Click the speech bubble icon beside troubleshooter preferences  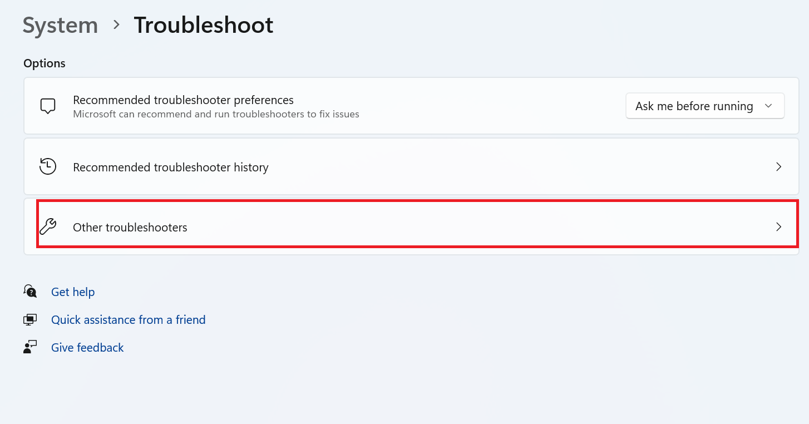pyautogui.click(x=48, y=106)
